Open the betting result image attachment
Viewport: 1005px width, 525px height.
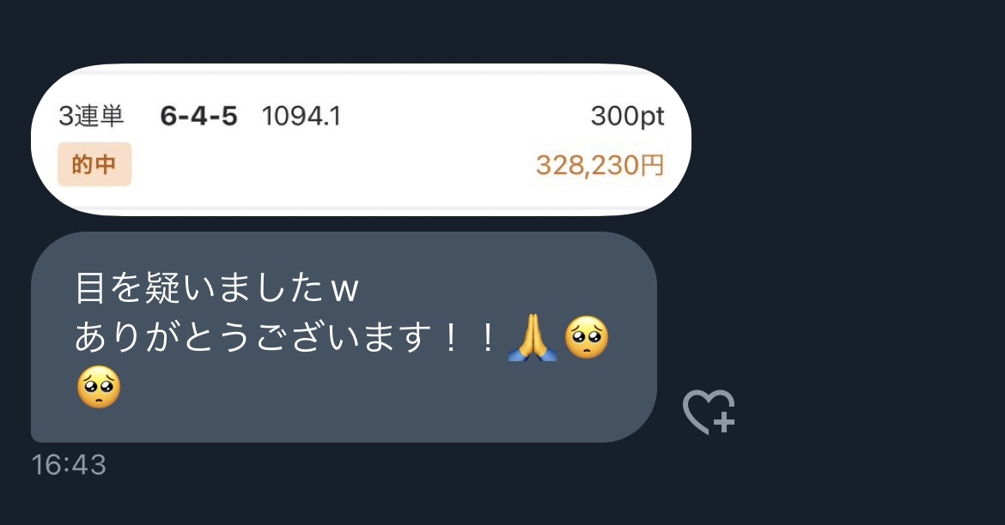361,140
